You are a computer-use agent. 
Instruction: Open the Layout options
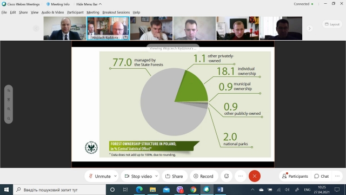tap(332, 24)
